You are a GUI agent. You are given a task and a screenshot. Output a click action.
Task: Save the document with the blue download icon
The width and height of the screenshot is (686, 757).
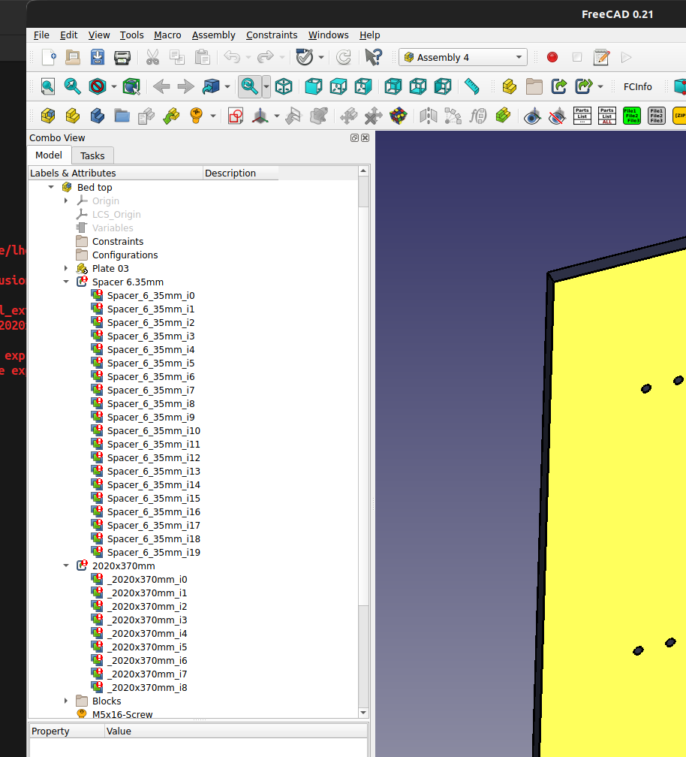(x=98, y=57)
